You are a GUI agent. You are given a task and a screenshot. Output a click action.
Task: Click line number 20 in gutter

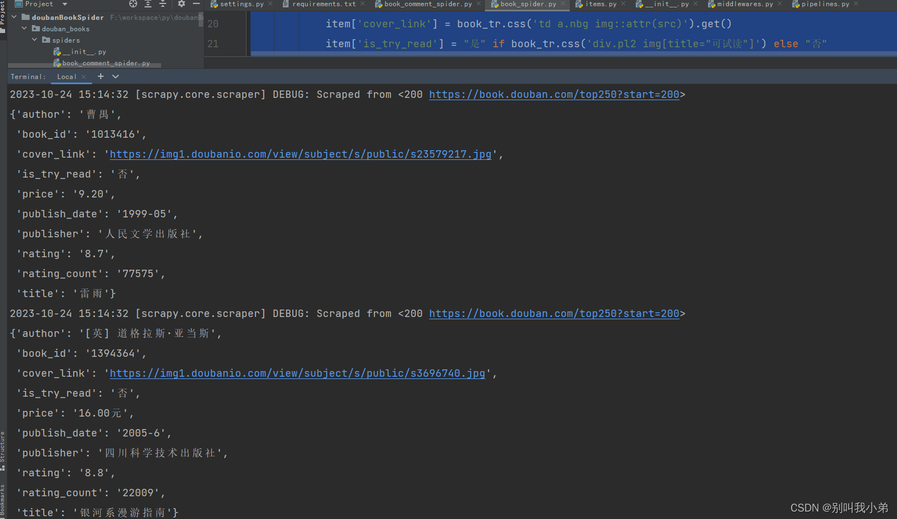coord(213,24)
